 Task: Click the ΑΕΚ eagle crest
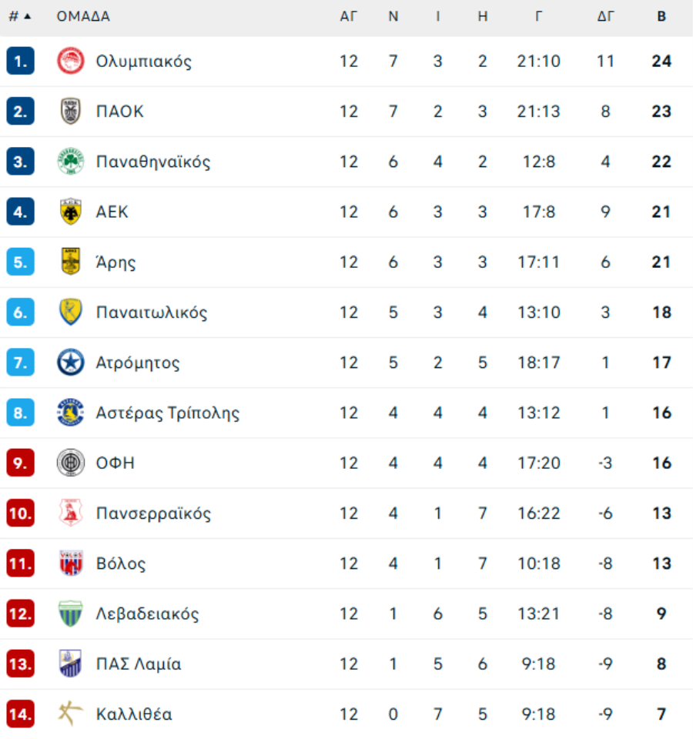click(70, 212)
